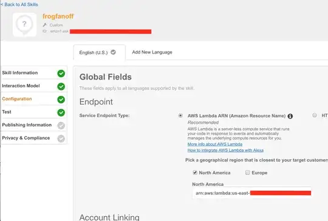
Task: Click the North America ARN input field
Action: [251, 193]
